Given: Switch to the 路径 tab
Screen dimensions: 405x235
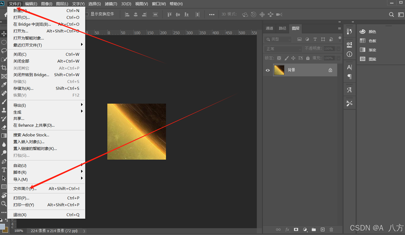Looking at the screenshot, I should point(282,28).
